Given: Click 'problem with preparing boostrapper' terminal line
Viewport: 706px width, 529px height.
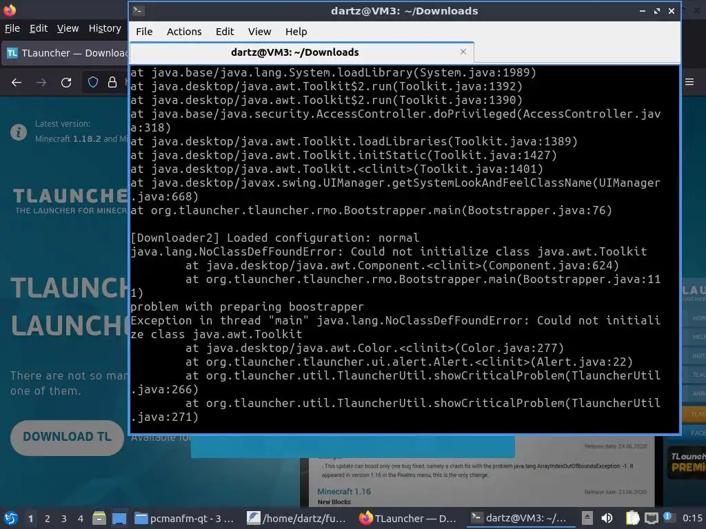Looking at the screenshot, I should (x=248, y=307).
